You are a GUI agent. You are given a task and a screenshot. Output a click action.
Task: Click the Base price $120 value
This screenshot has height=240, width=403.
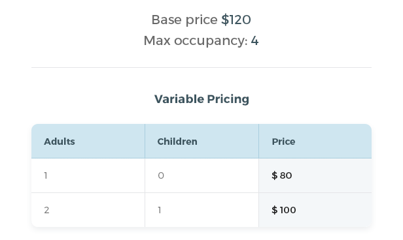(236, 20)
